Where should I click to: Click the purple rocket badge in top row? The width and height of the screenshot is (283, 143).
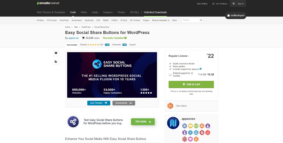tap(208, 126)
